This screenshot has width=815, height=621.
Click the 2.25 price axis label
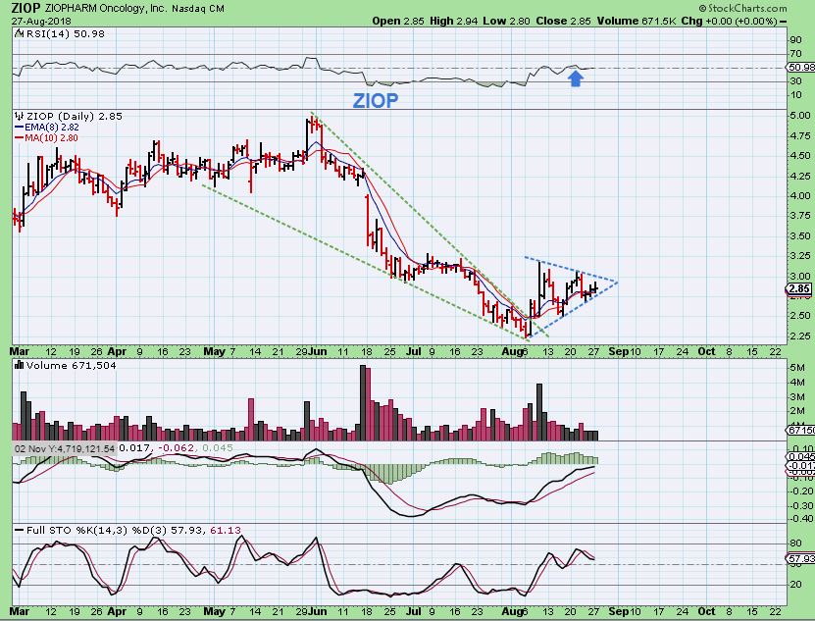(x=800, y=336)
